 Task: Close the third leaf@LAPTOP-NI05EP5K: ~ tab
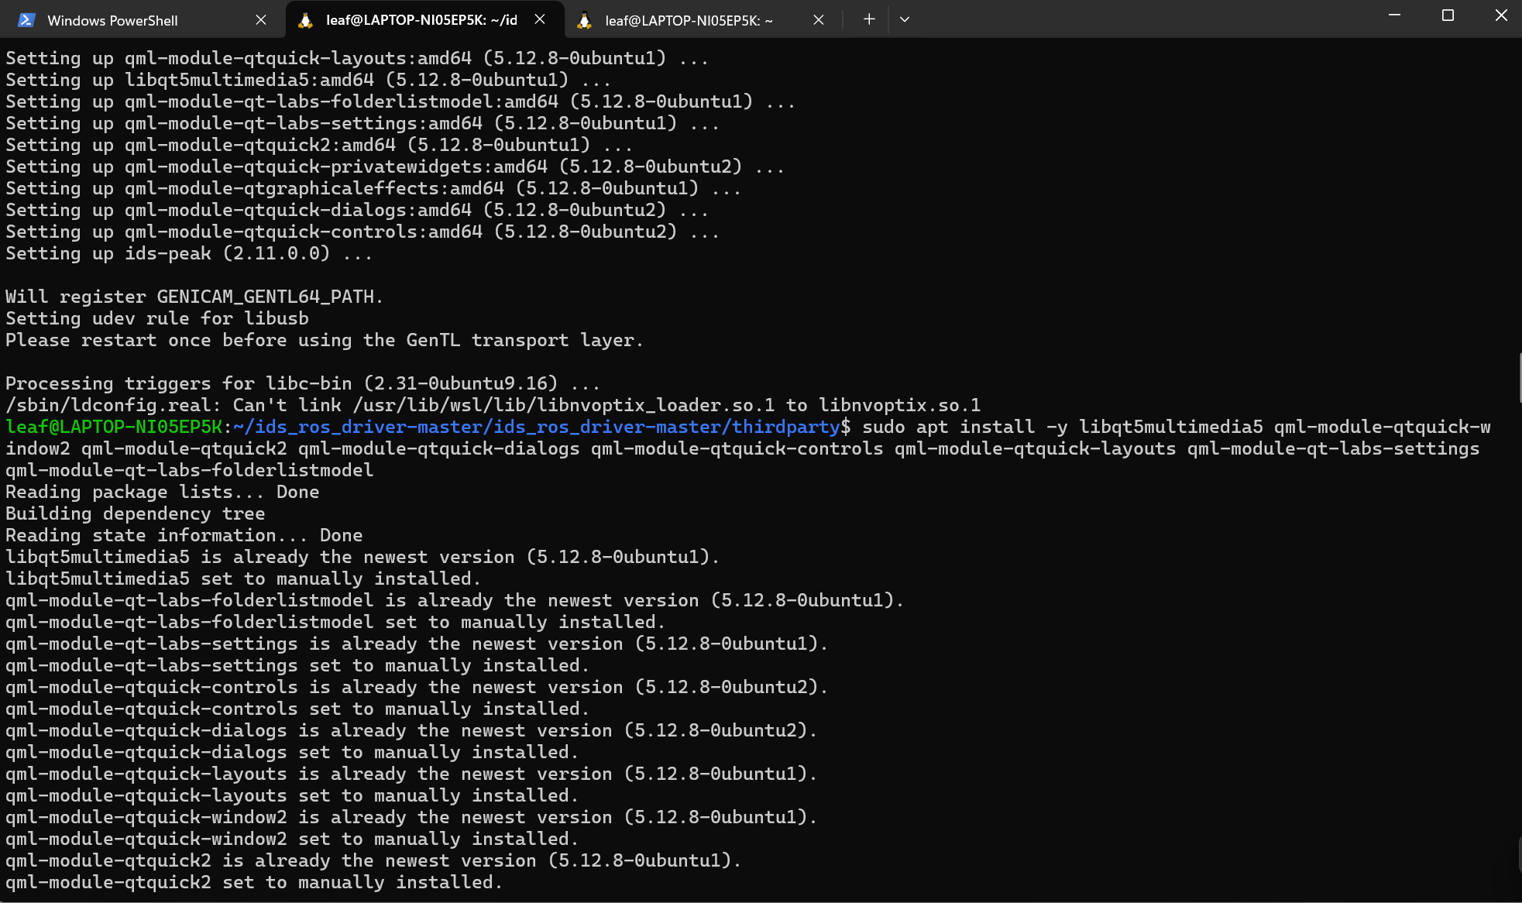[819, 20]
